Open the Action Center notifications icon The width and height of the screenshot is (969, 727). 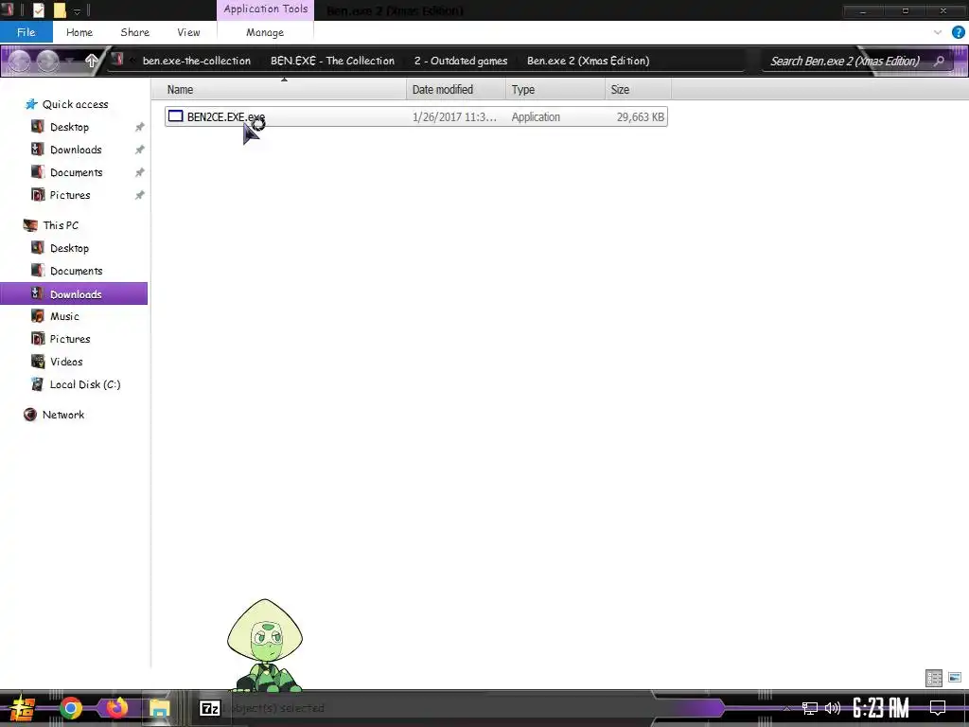tap(938, 708)
